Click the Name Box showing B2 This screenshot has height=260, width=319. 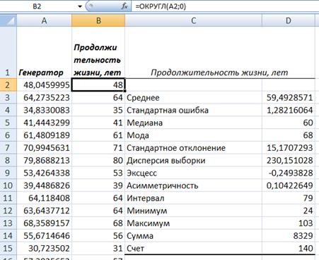[x=37, y=6]
